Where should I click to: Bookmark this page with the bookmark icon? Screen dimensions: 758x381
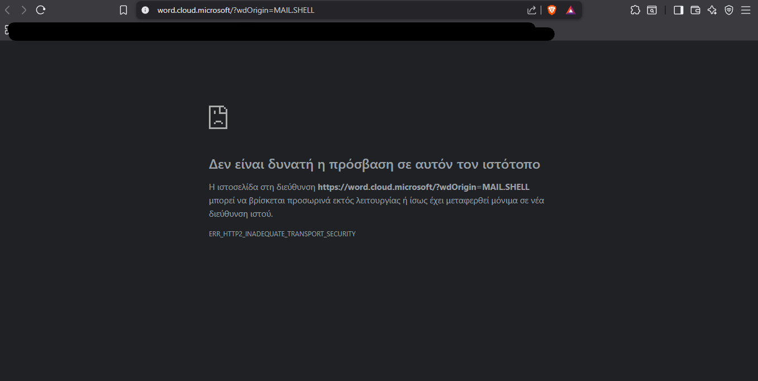(123, 10)
